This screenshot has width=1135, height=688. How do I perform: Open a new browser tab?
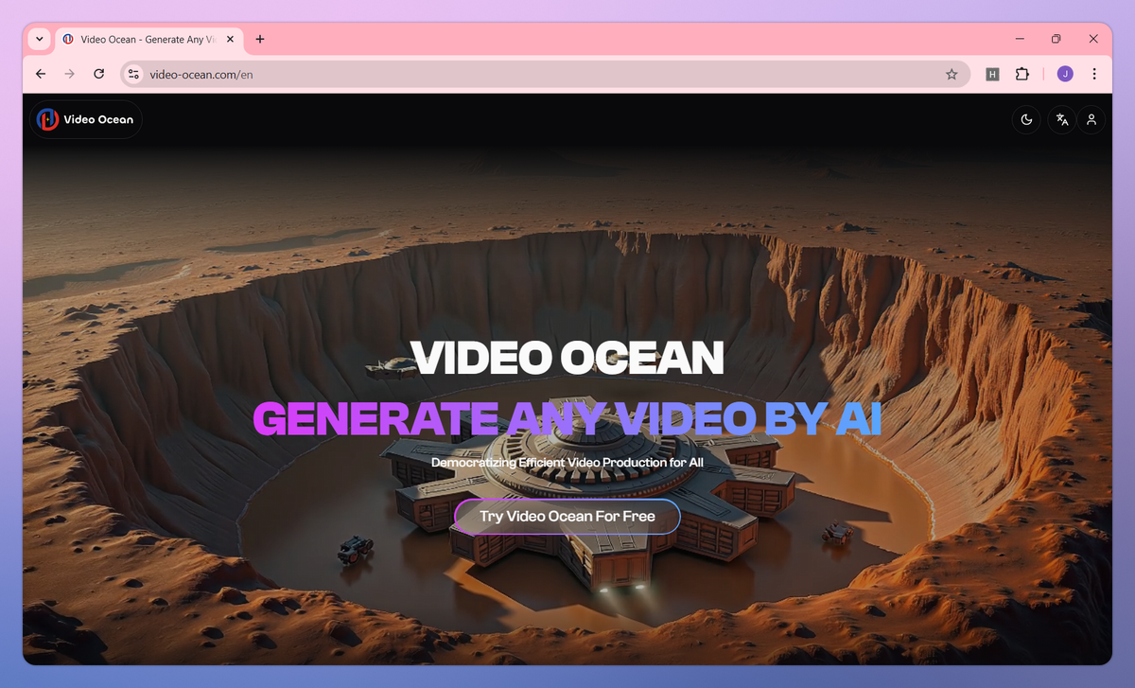point(260,39)
